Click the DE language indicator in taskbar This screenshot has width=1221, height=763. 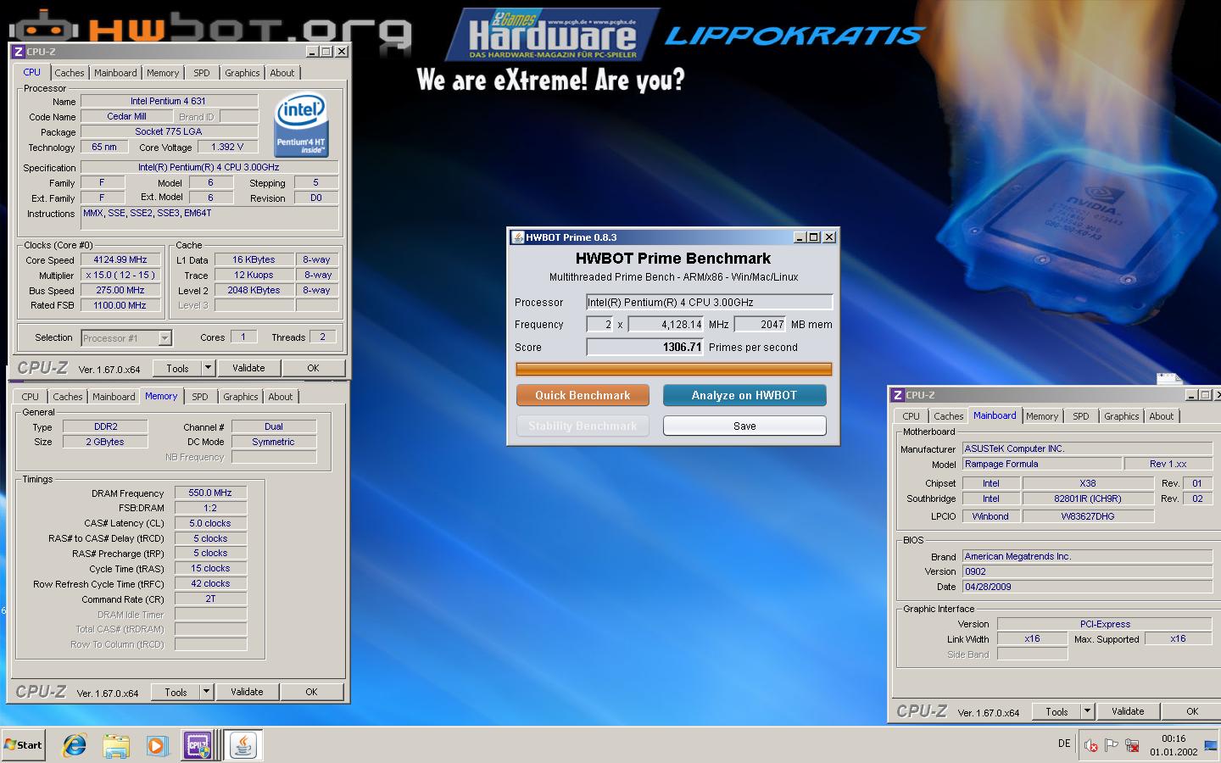1064,744
